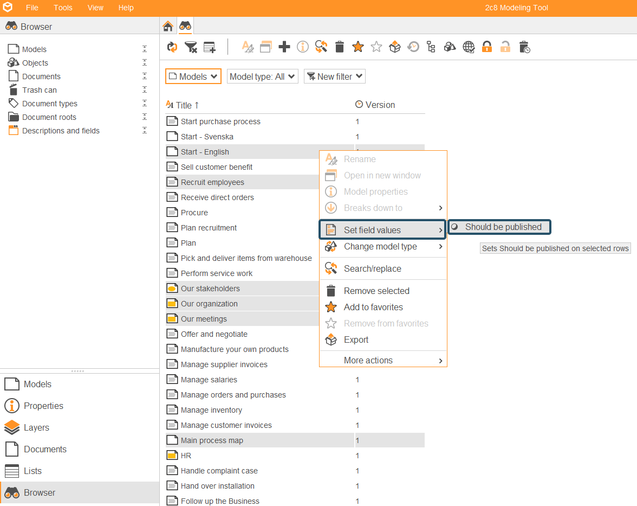
Task: Click the refresh icon in the toolbar
Action: pos(172,47)
